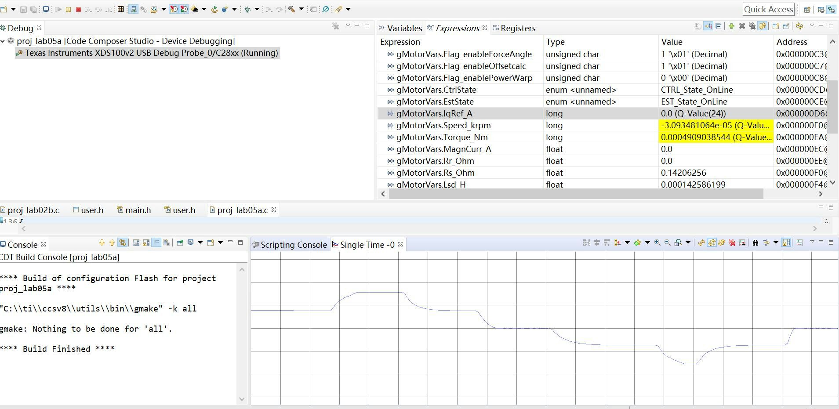
Task: Click the down arrow icon in Console toolbar
Action: [102, 243]
